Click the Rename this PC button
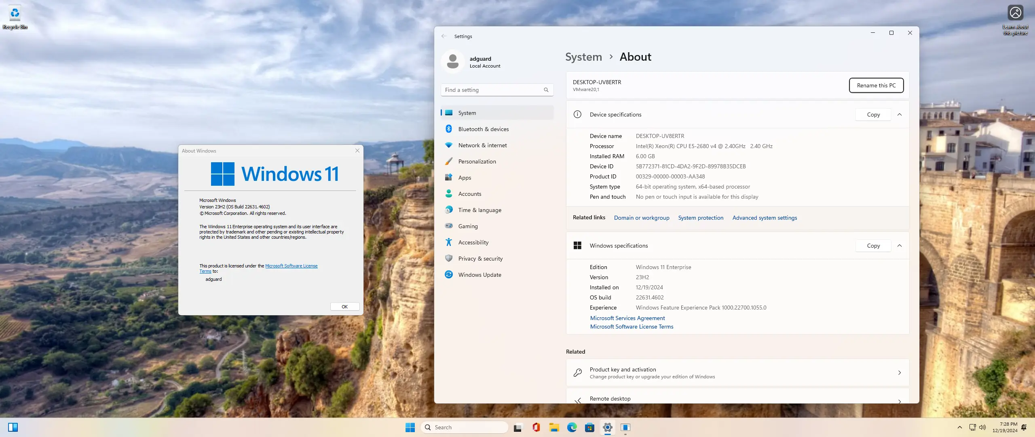 (x=876, y=85)
